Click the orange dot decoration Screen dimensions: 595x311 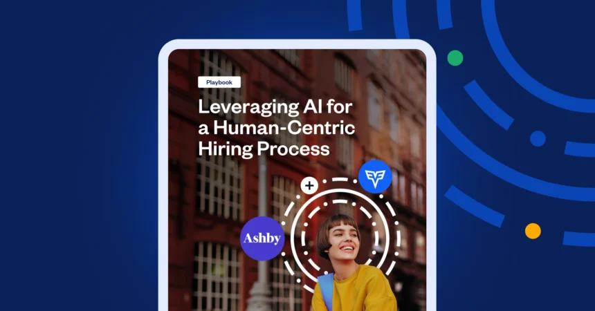[x=533, y=231]
